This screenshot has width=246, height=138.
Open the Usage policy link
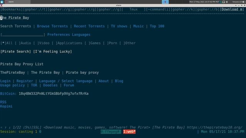pyautogui.click(x=13, y=85)
